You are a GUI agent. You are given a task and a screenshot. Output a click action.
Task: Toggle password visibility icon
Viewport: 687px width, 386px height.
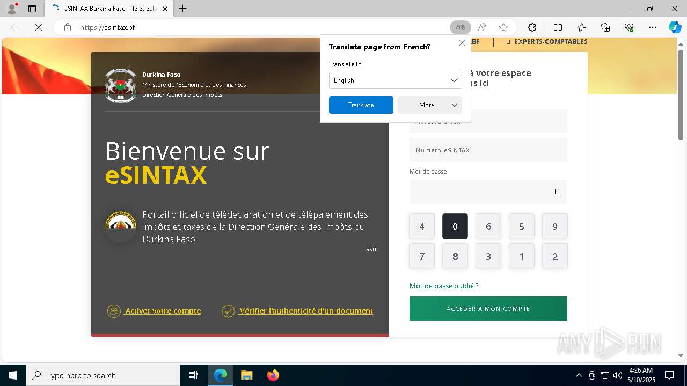click(557, 191)
